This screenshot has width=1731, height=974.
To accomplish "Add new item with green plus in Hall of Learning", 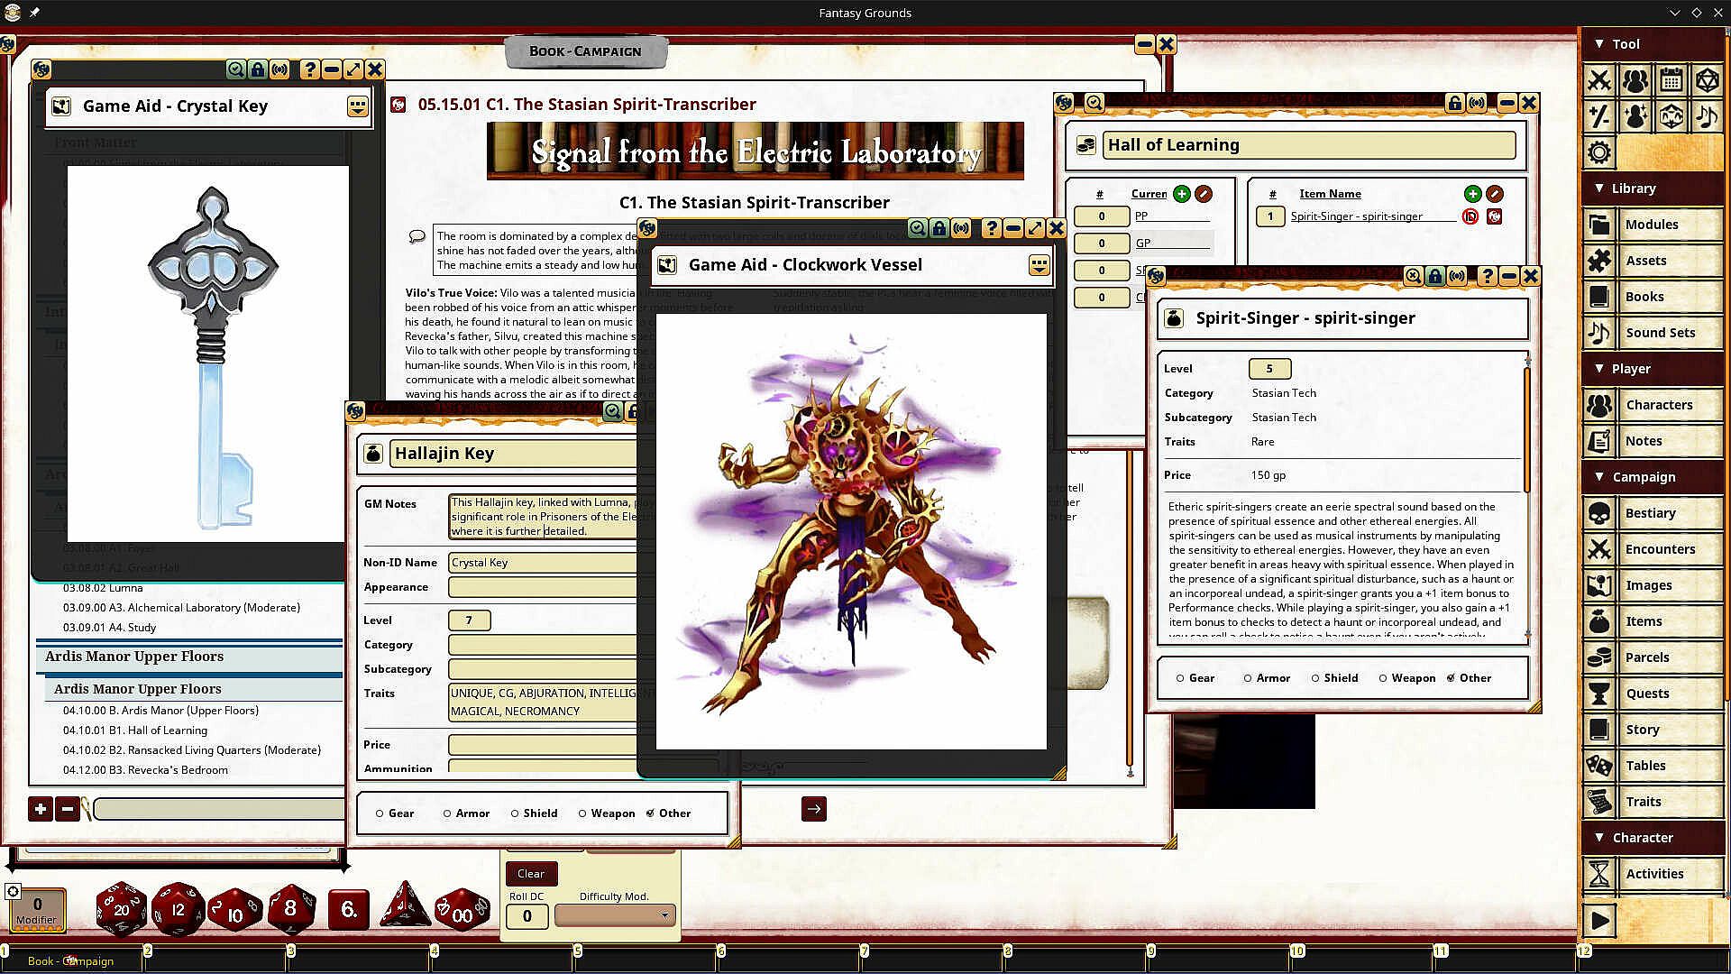I will coord(1472,194).
